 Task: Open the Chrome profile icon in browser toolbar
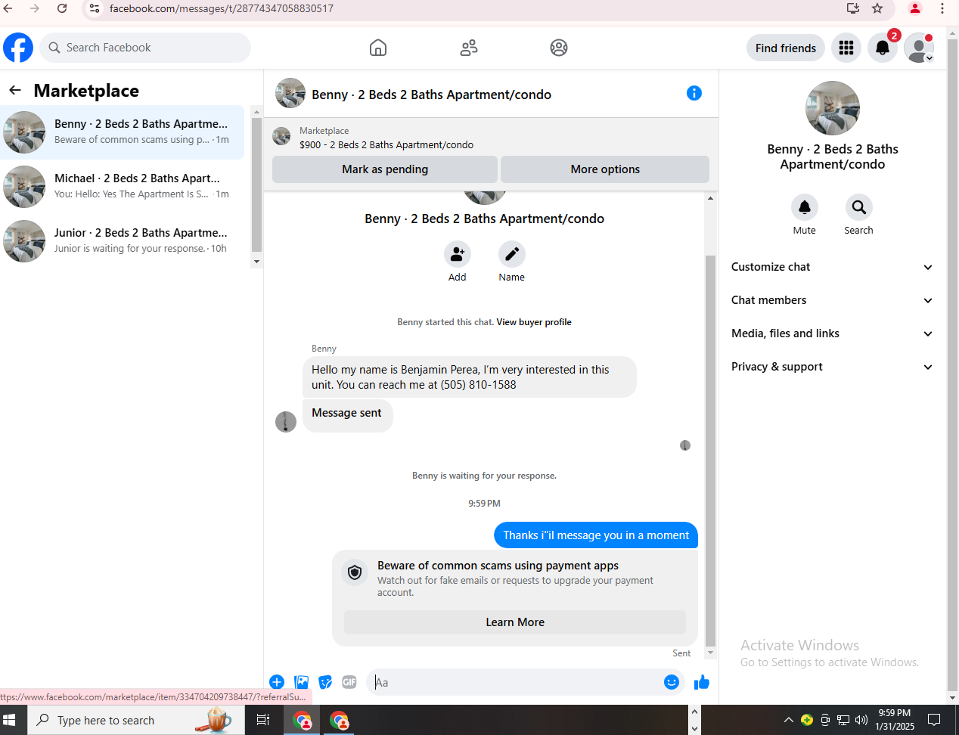(915, 8)
